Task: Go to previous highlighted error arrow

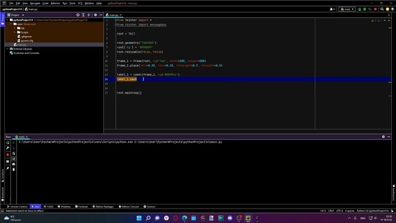Action: 385,20
